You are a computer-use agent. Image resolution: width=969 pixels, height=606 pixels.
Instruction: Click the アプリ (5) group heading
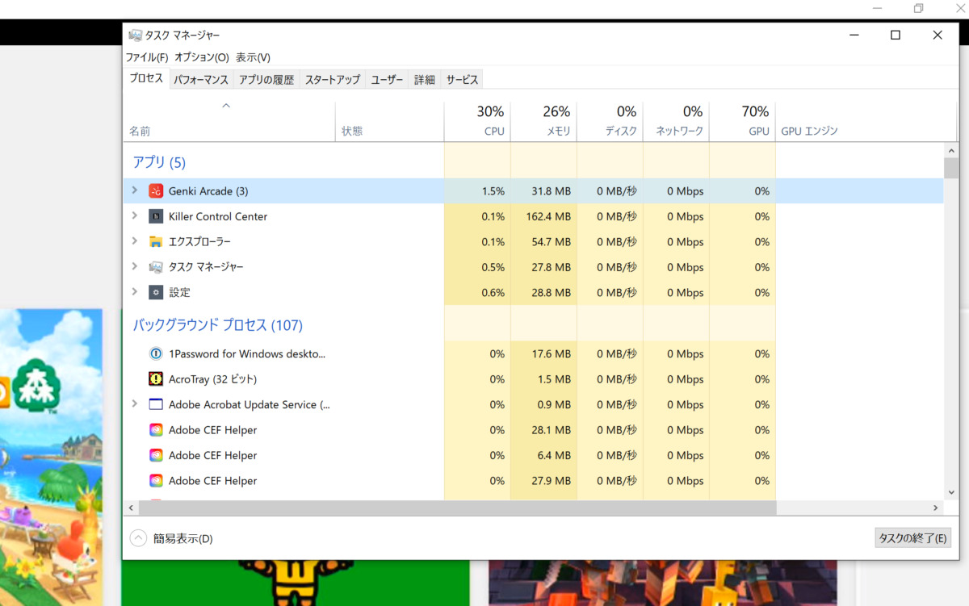point(159,162)
